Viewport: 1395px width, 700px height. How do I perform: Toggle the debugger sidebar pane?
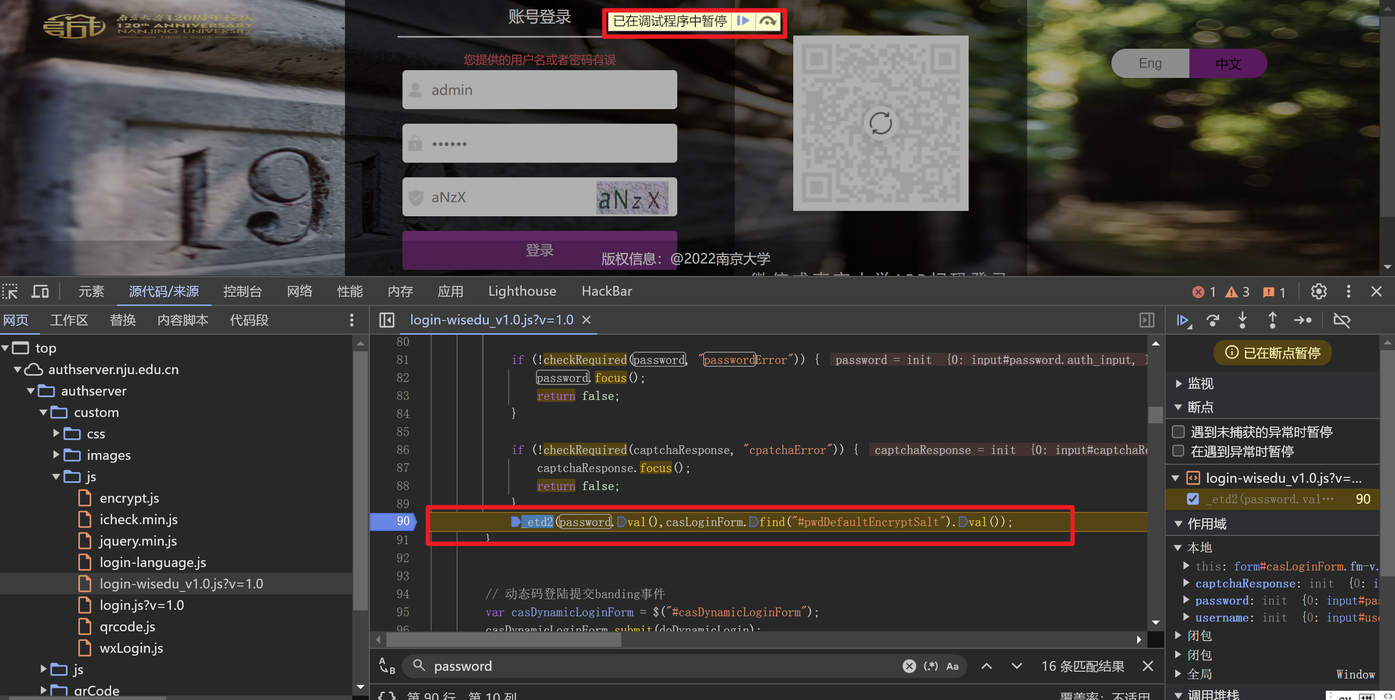tap(1147, 320)
